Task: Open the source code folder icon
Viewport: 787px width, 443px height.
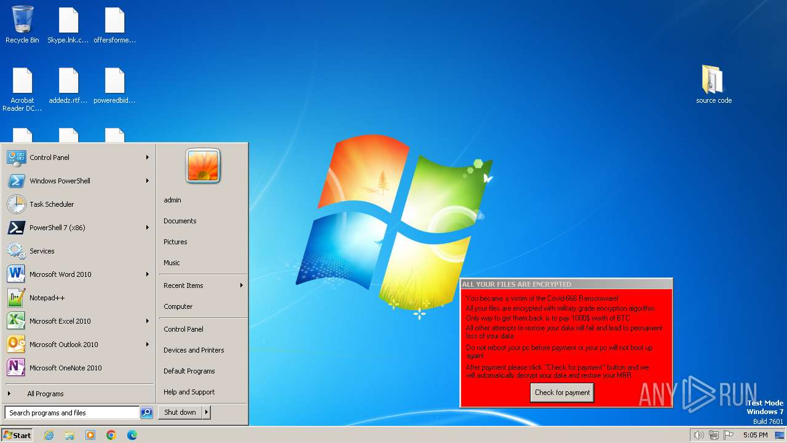Action: [x=714, y=84]
